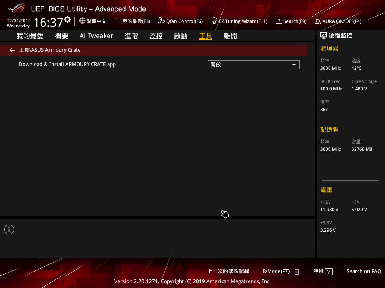Click the settings gear beside the clock
This screenshot has height=288, width=385.
[67, 19]
